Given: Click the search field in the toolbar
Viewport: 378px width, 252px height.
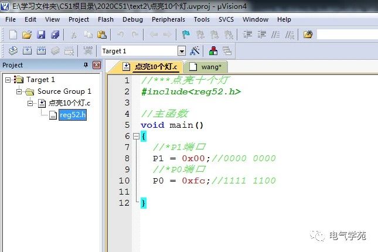Looking at the screenshot, I should coord(347,35).
